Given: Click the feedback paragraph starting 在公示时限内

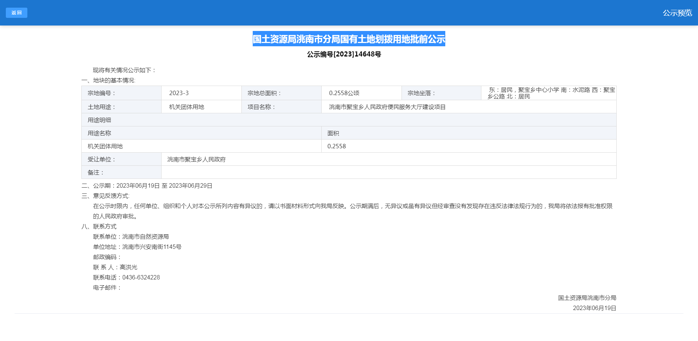Looking at the screenshot, I should [x=353, y=211].
